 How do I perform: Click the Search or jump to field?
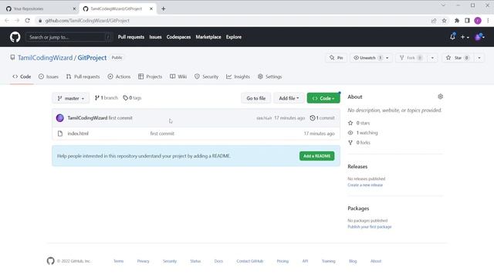pos(69,37)
